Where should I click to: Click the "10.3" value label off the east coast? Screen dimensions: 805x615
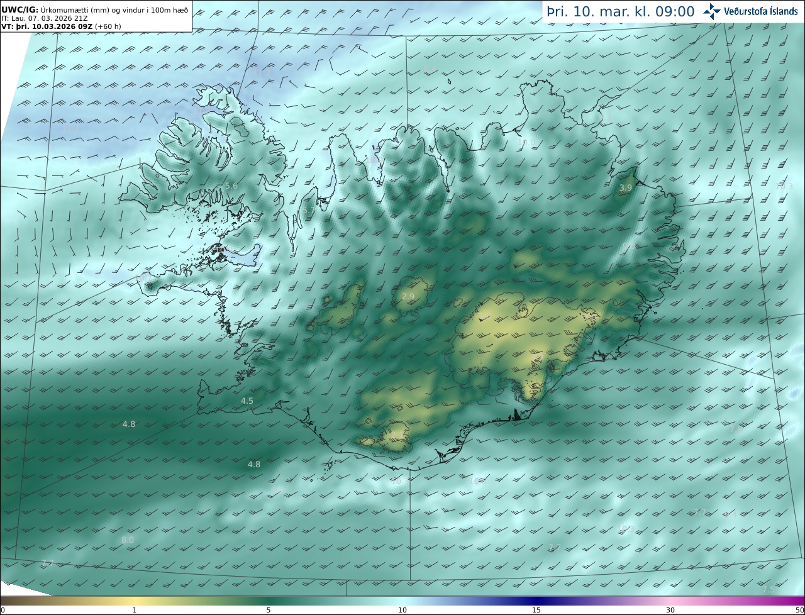(784, 187)
